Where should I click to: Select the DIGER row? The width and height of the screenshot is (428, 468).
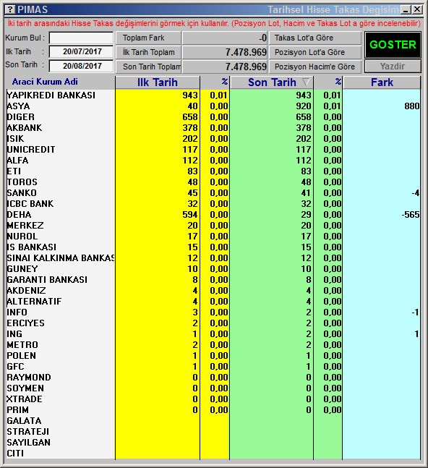tap(213, 117)
